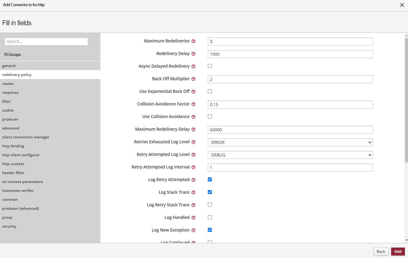Screen dimensions: 408x258
Task: Switch to the security group
Action: (9, 226)
